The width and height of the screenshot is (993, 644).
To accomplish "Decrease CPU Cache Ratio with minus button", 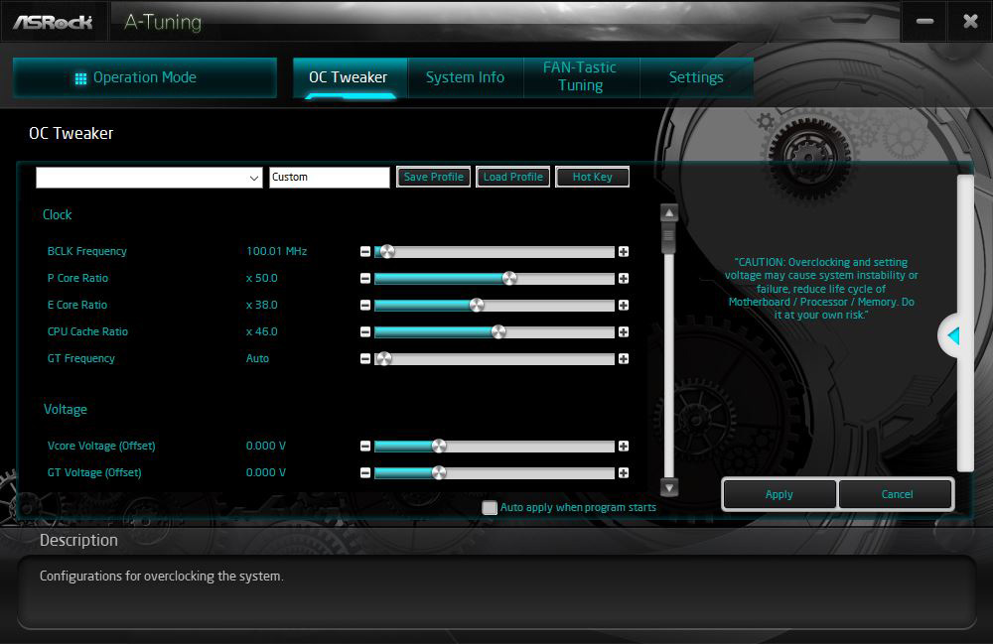I will [x=365, y=332].
